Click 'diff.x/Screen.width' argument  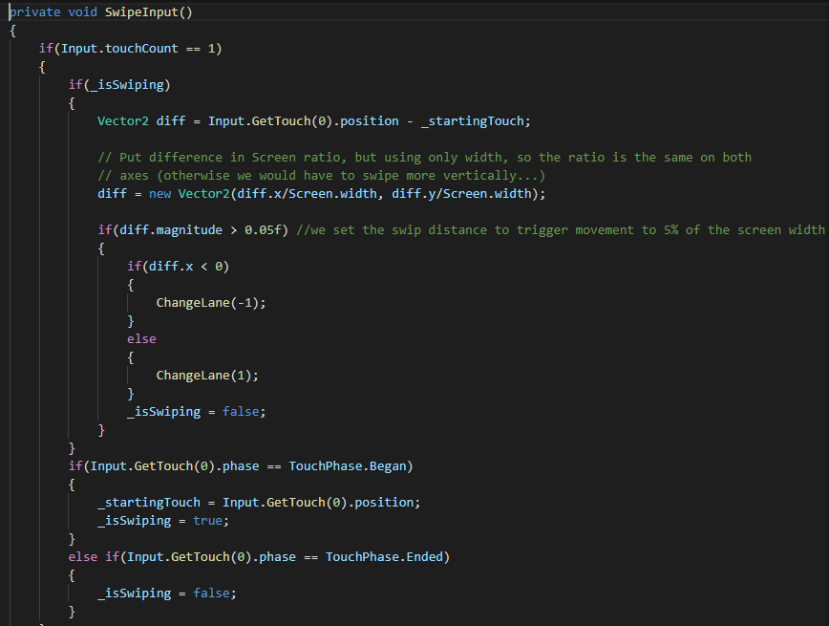307,194
